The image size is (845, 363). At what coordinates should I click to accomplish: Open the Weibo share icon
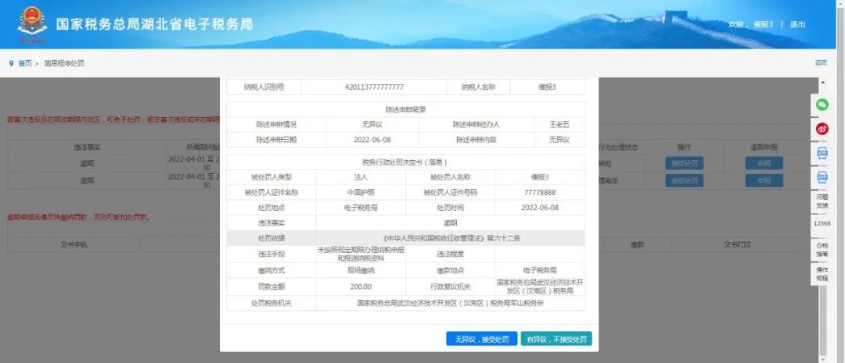point(822,129)
